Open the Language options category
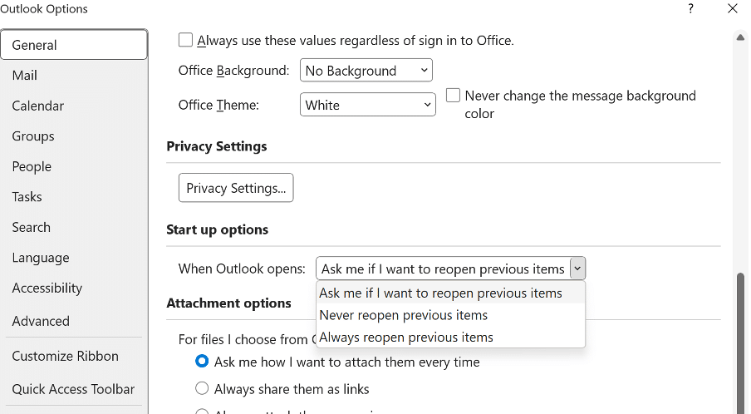Image resolution: width=751 pixels, height=414 pixels. (74, 258)
